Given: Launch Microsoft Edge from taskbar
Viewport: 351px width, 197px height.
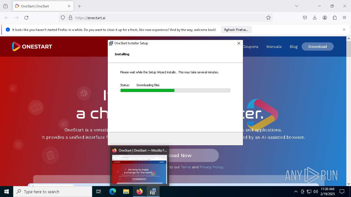Looking at the screenshot, I should 113,192.
